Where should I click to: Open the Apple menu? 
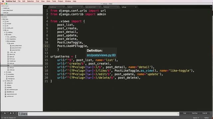(x=3, y=1)
